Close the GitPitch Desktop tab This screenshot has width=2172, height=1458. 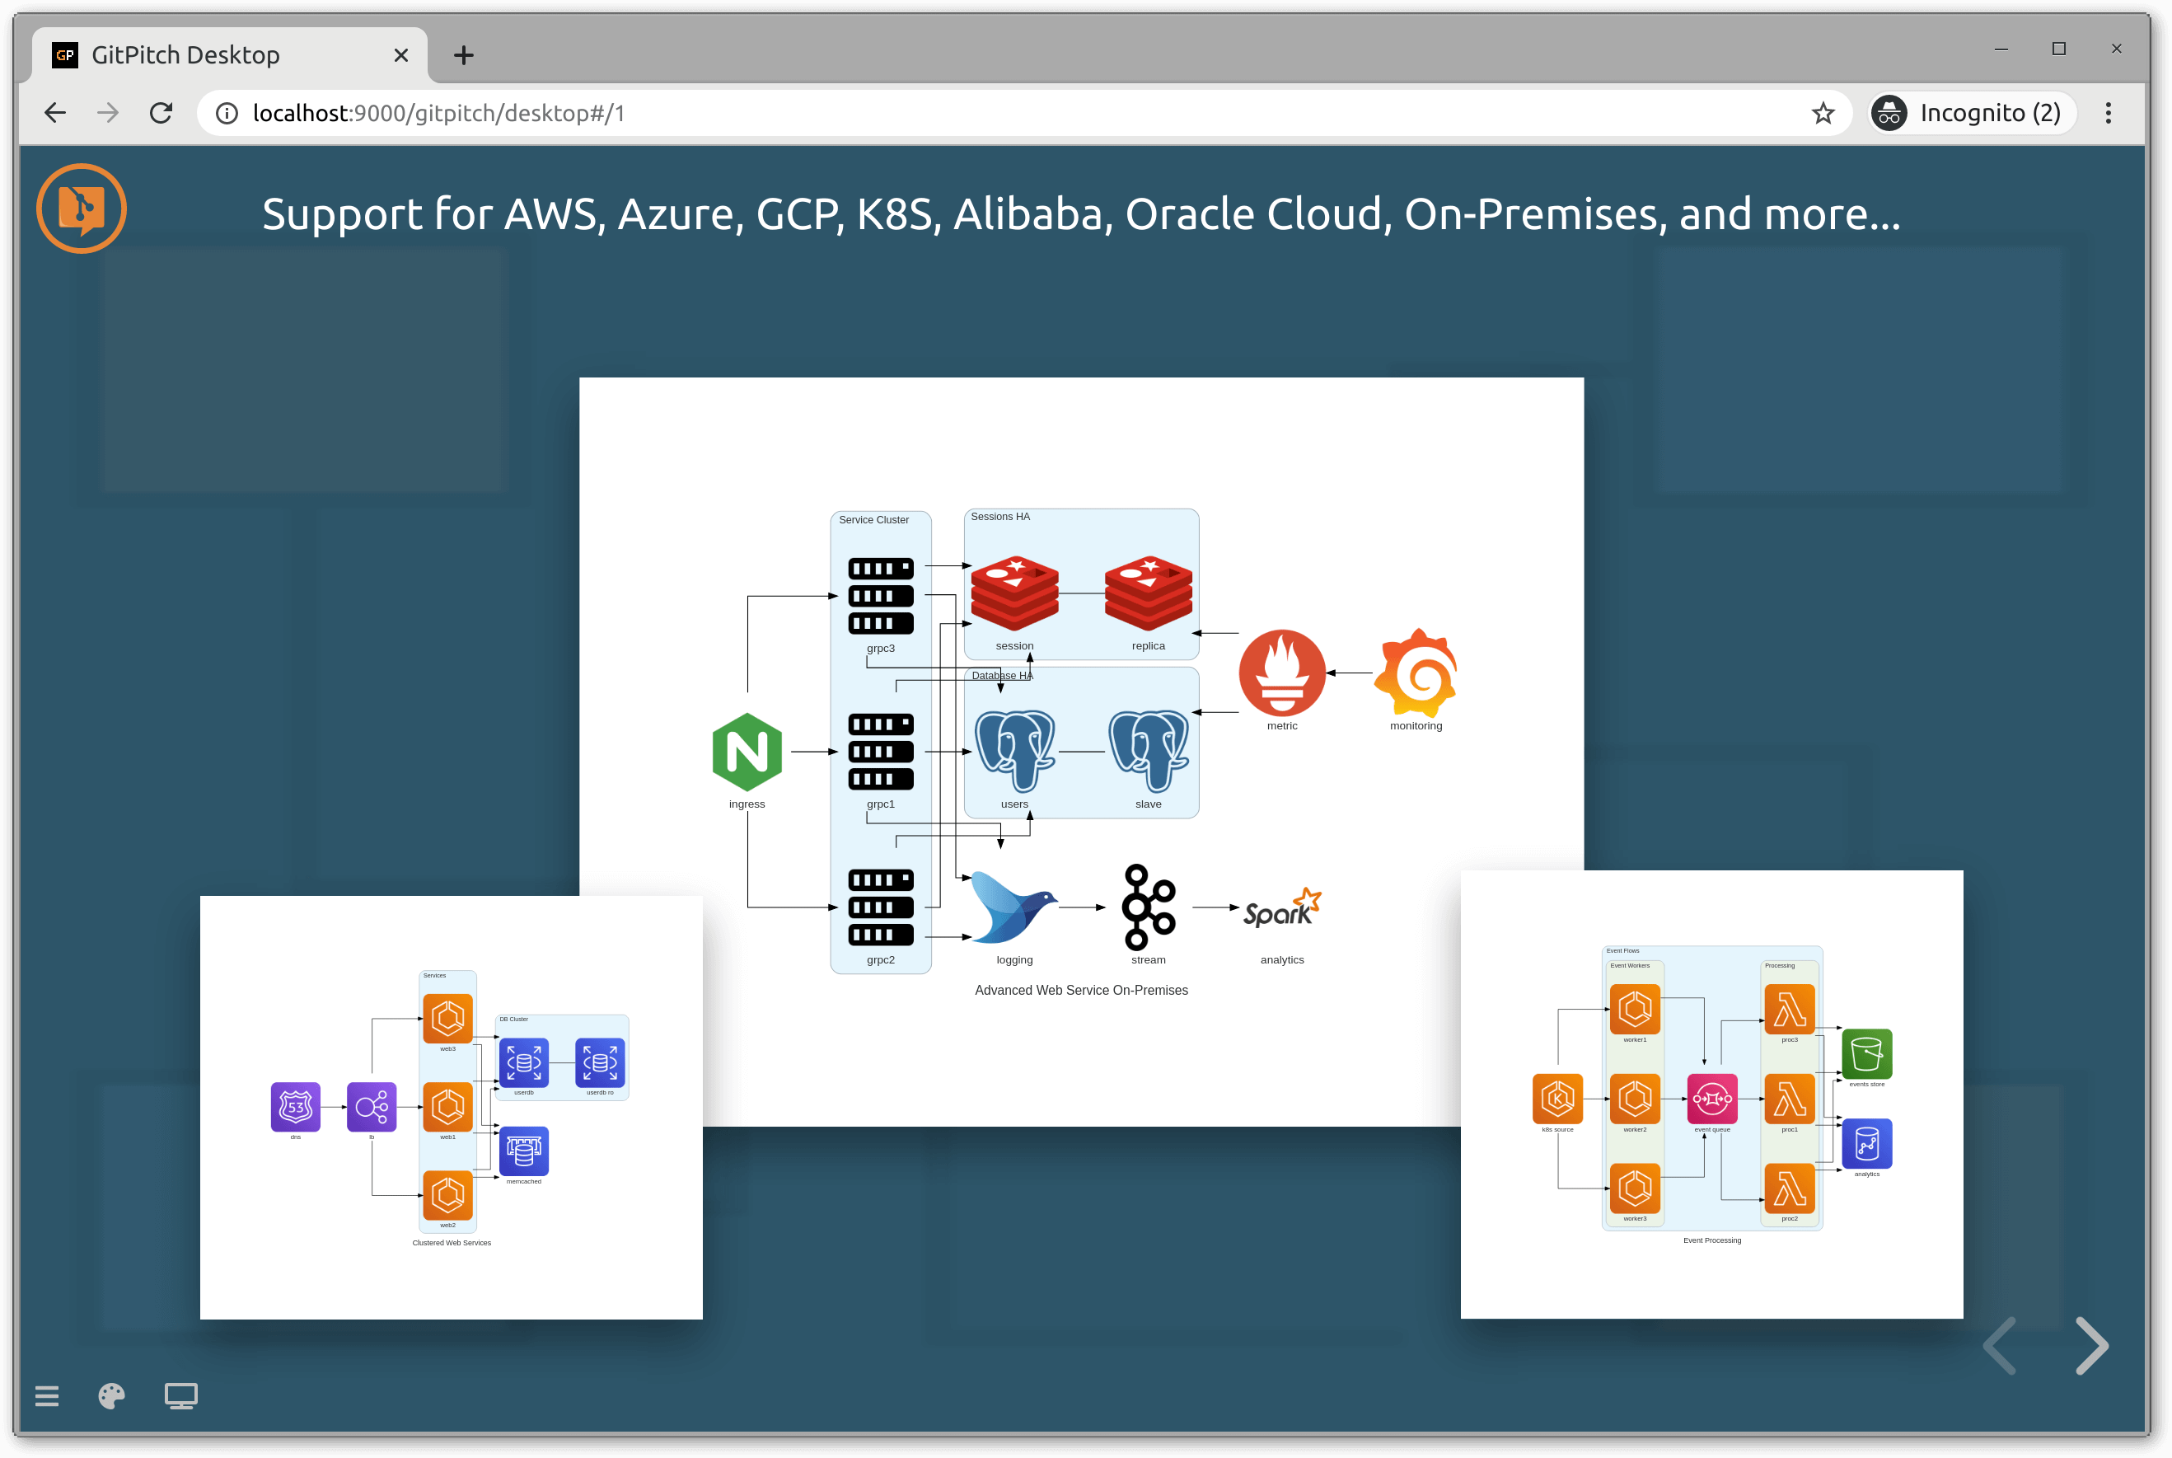point(400,56)
